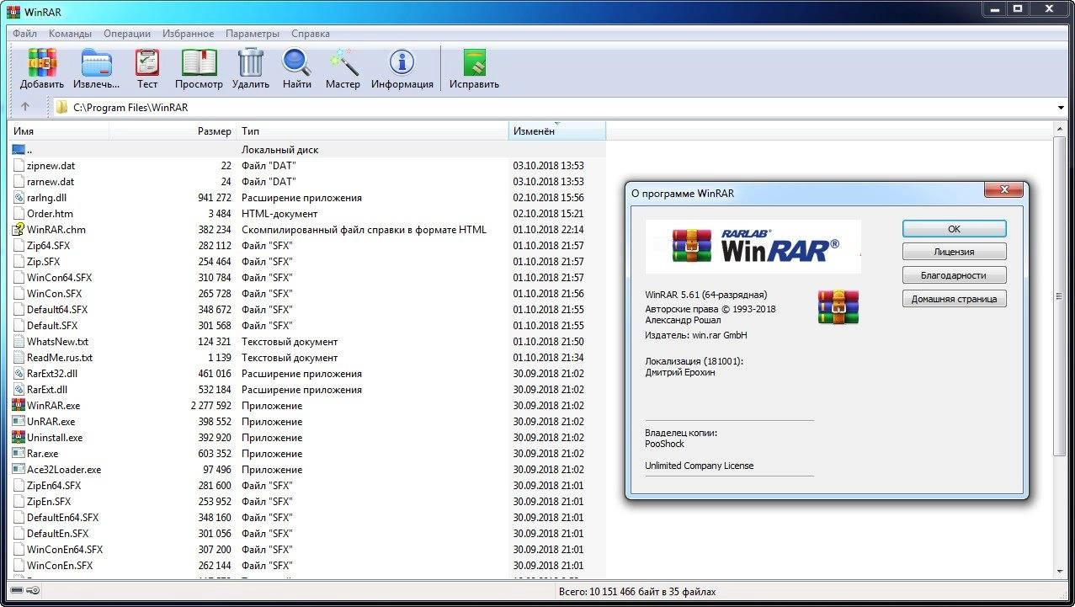Click the file list scrollbar up arrow

click(1061, 129)
